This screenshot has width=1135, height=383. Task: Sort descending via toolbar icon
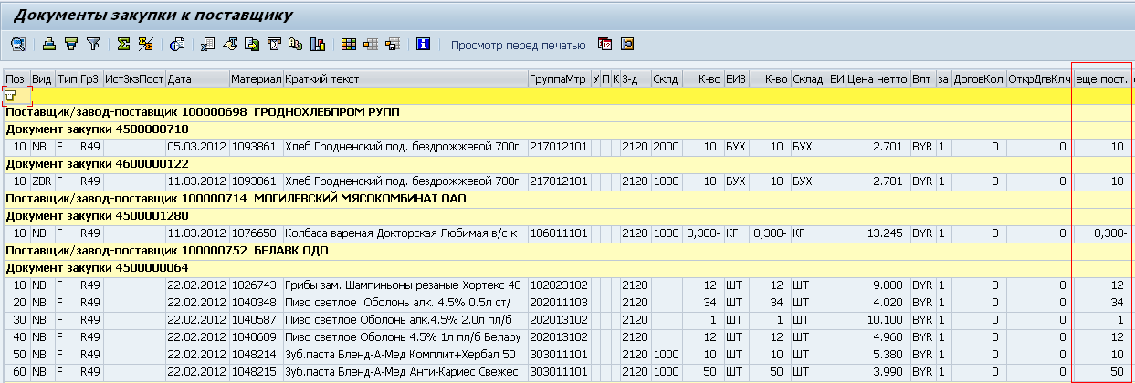point(71,44)
